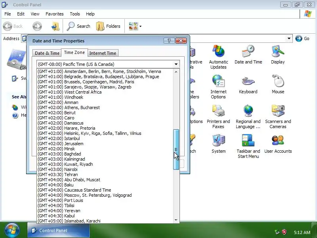Viewport: 317px width, 238px height.
Task: Close the Date and Time Properties dialog
Action: 181,41
